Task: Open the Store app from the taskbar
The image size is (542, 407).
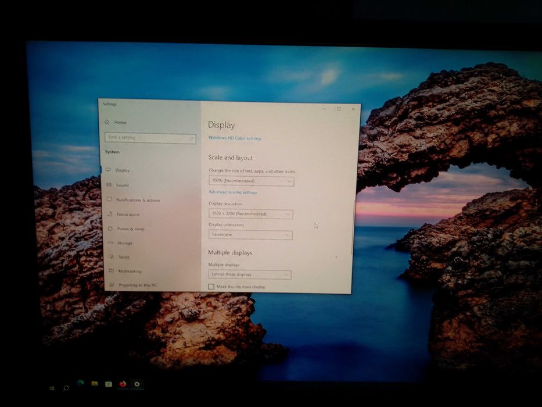Action: coord(109,384)
